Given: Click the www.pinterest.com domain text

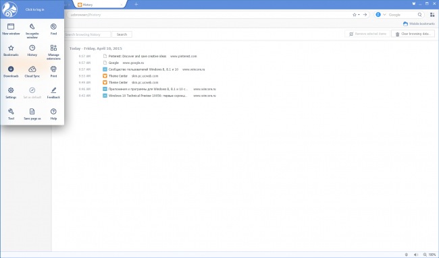Looking at the screenshot, I should (x=184, y=56).
